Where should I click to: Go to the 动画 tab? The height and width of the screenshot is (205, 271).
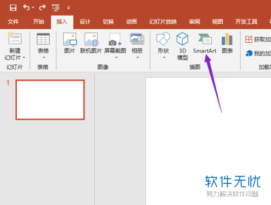point(132,22)
